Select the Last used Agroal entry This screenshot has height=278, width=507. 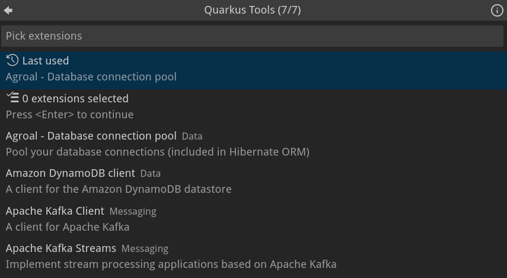pyautogui.click(x=253, y=69)
